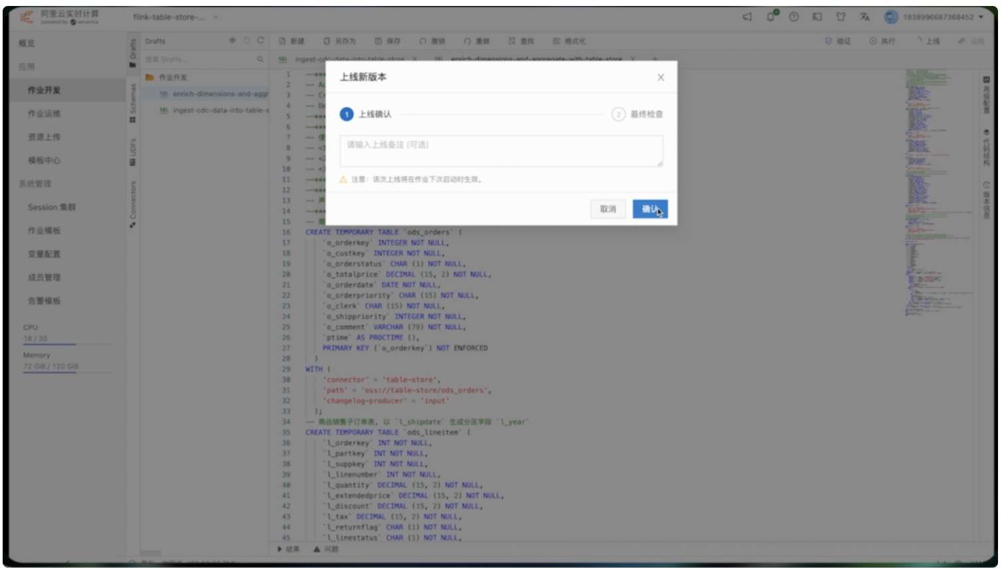Select step 1 上线确认 indicator
This screenshot has height=569, width=1006.
coord(365,114)
